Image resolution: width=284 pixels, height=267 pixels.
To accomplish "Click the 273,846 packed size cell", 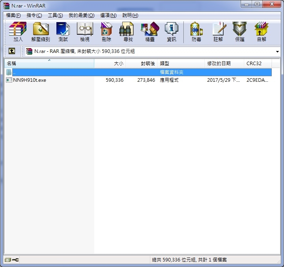I will [x=146, y=80].
